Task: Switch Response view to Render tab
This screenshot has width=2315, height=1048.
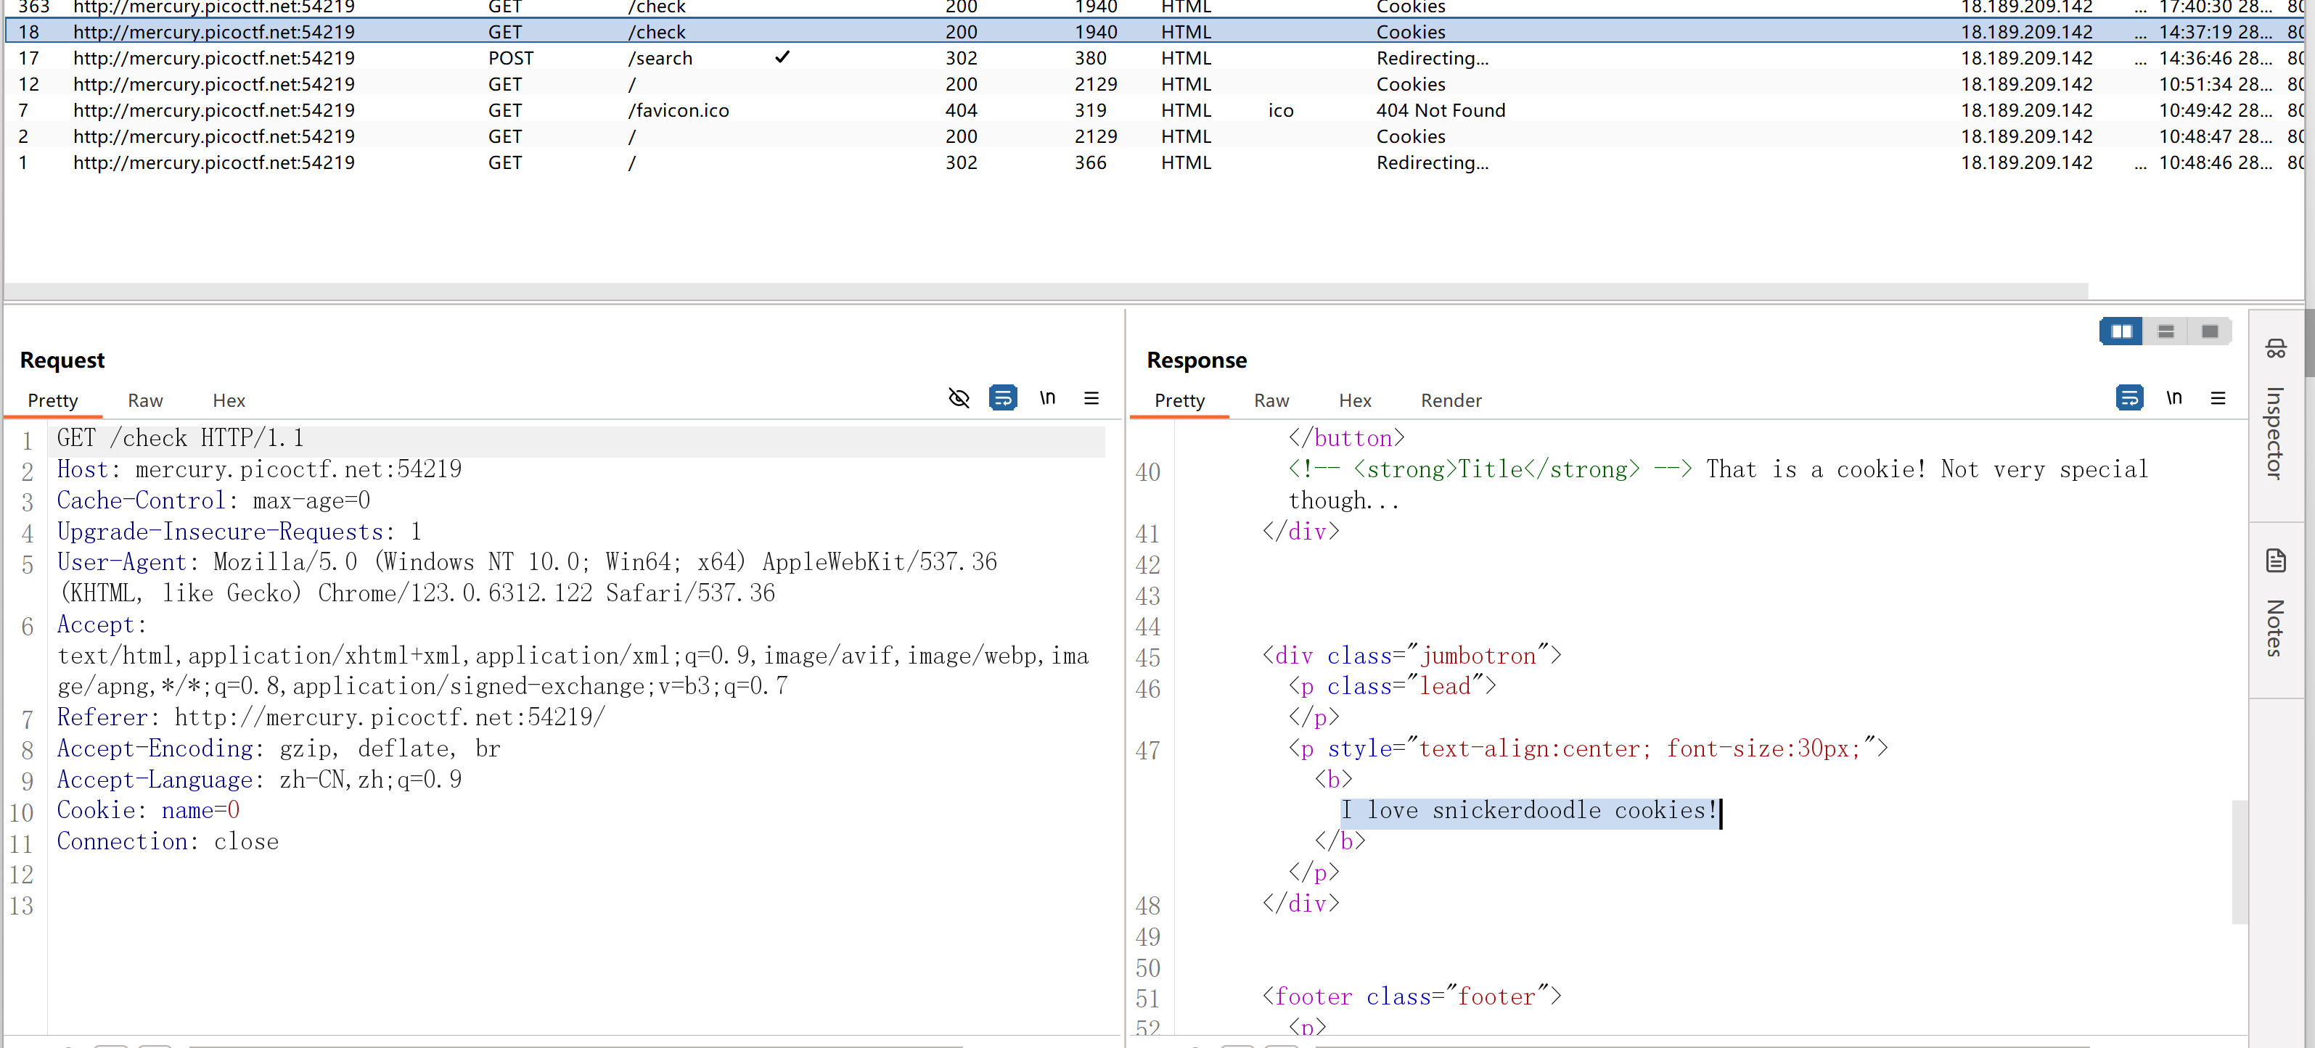Action: [x=1451, y=400]
